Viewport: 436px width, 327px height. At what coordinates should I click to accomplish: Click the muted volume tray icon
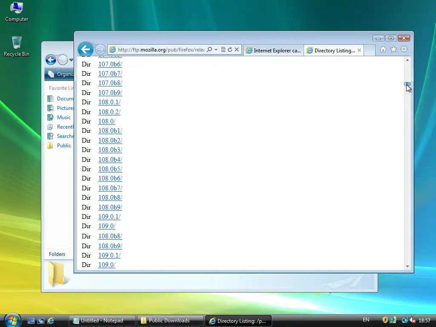tap(412, 320)
